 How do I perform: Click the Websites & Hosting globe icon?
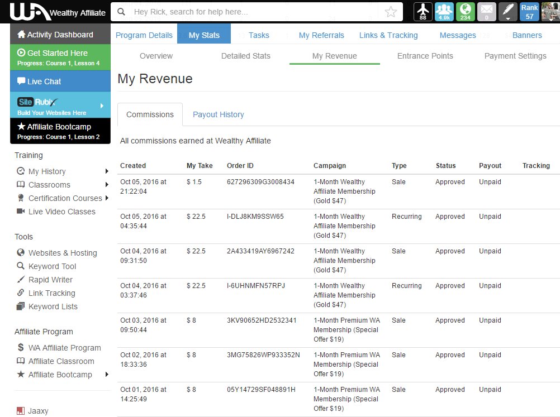click(21, 252)
